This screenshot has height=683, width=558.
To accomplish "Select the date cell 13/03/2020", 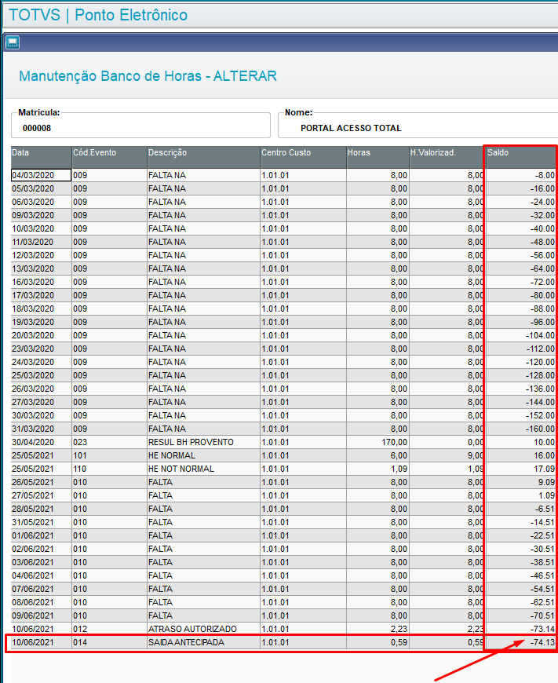I will (42, 268).
